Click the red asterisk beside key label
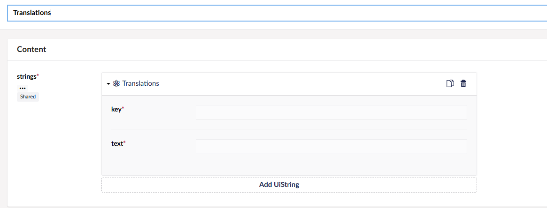Image resolution: width=547 pixels, height=208 pixels. pos(123,109)
